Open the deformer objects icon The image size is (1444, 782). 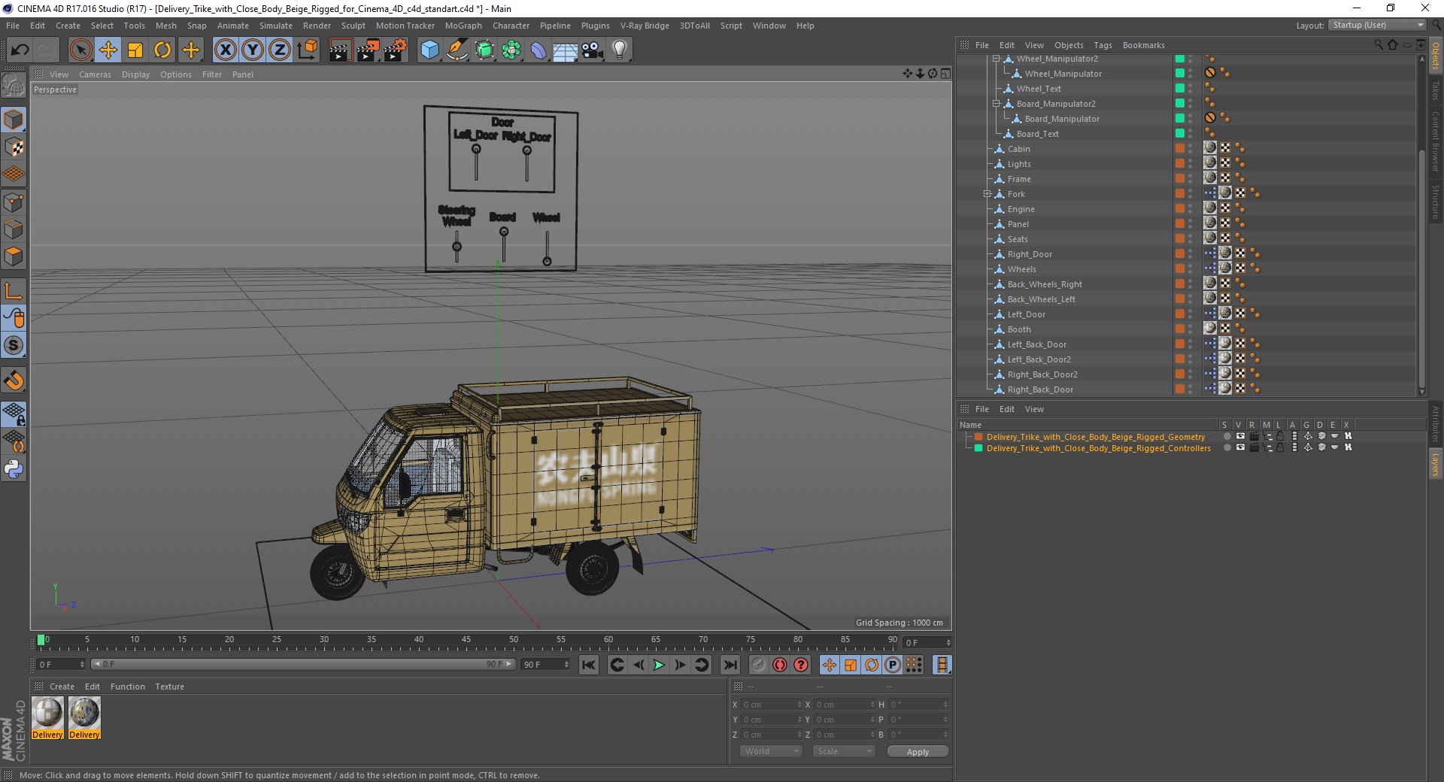[x=538, y=50]
